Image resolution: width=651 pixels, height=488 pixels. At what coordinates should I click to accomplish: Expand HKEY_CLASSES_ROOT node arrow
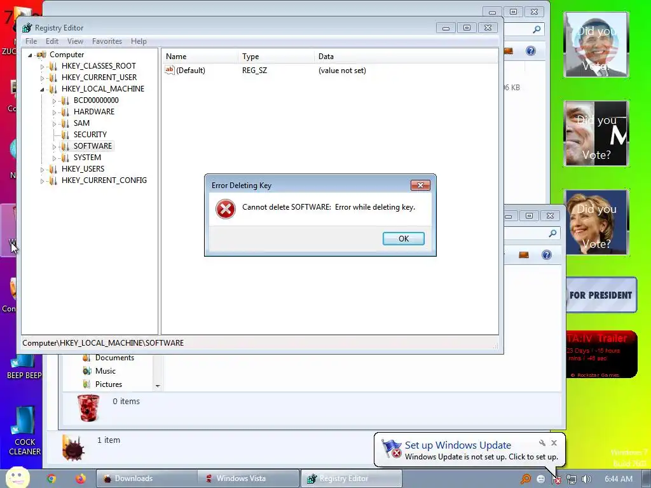coord(42,66)
